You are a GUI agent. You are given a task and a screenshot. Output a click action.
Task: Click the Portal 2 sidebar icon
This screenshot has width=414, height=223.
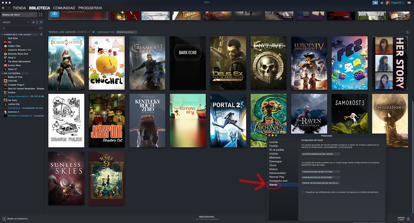(5, 58)
